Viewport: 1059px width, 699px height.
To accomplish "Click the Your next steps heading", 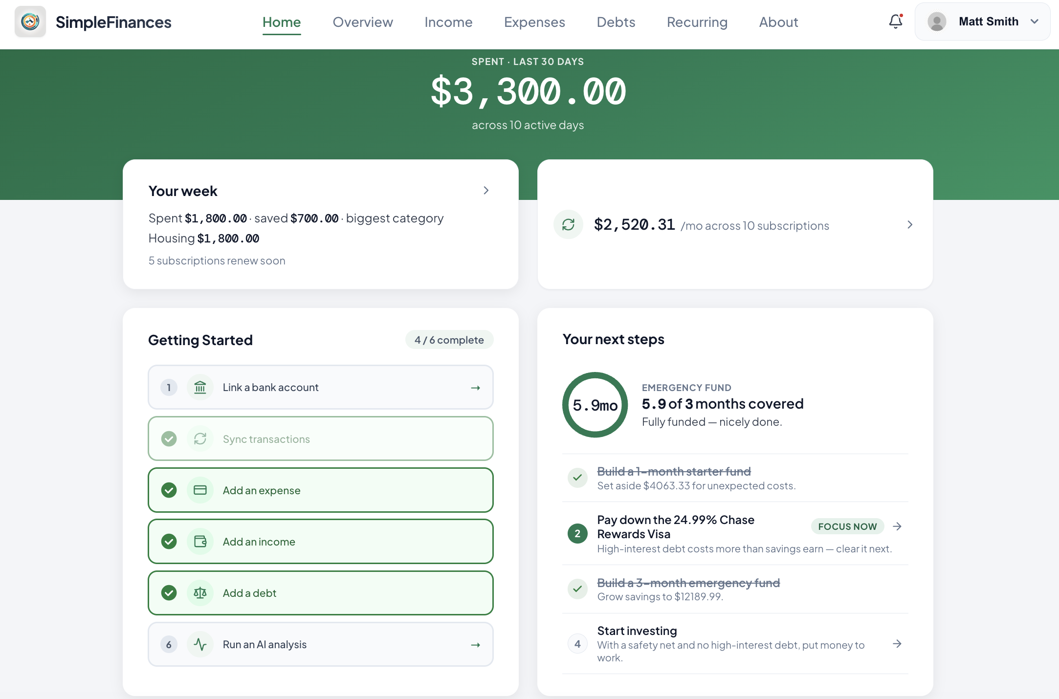I will click(x=614, y=339).
